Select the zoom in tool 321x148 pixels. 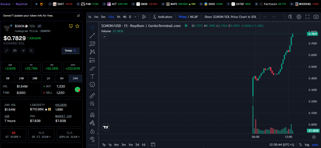coord(92,104)
